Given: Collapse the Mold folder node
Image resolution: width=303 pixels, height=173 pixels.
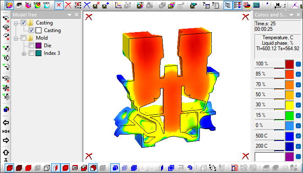Looking at the screenshot, I should (16, 38).
